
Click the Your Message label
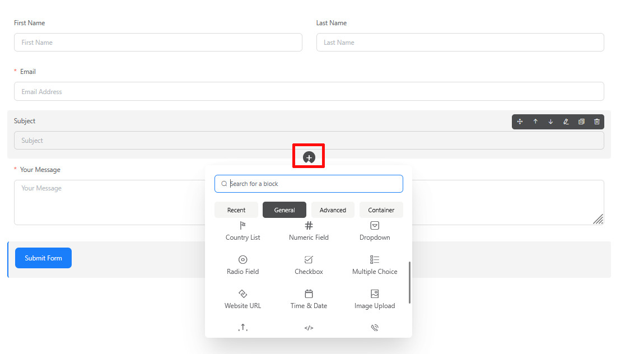click(x=40, y=170)
